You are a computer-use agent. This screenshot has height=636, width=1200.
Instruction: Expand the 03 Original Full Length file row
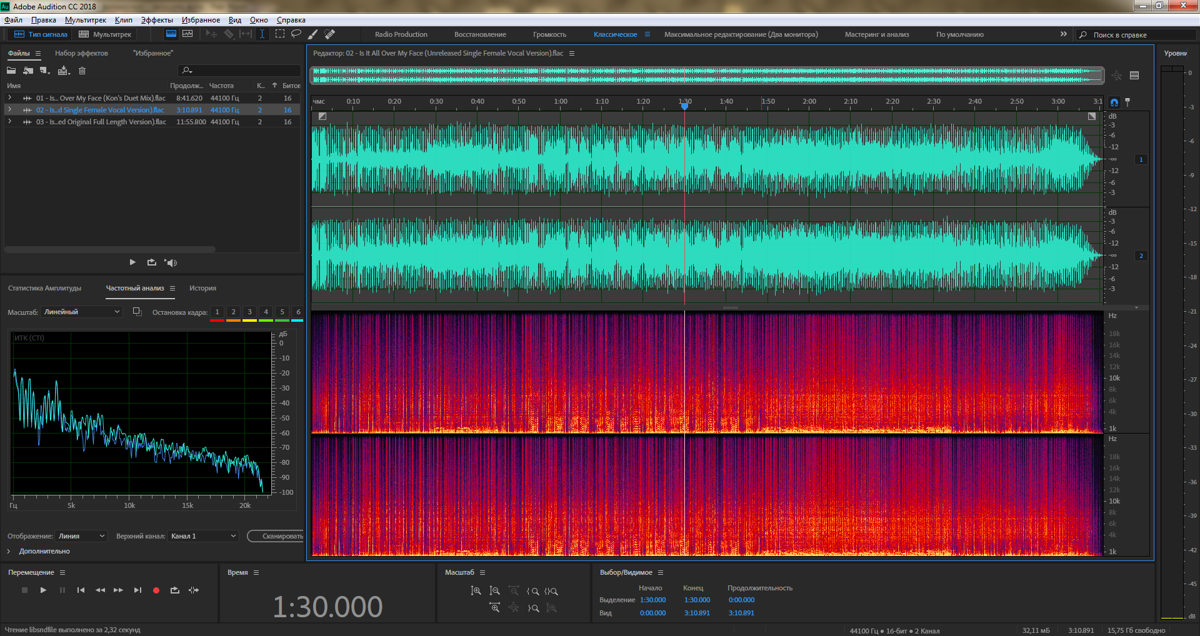(x=10, y=122)
